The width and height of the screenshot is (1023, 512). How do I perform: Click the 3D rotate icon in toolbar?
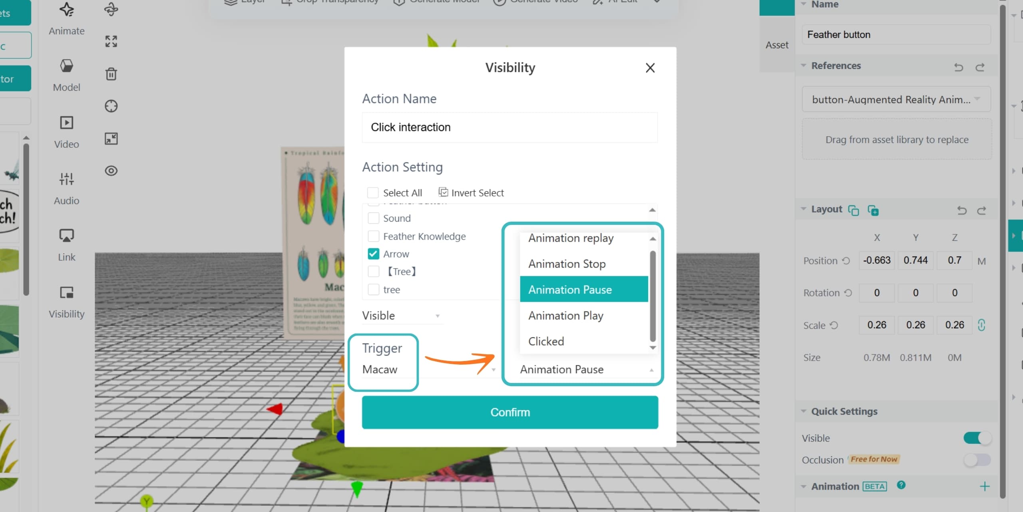tap(111, 9)
